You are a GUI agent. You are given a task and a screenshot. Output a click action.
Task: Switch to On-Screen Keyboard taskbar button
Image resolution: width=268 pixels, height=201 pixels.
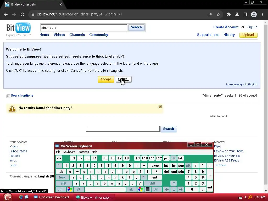pos(52,197)
